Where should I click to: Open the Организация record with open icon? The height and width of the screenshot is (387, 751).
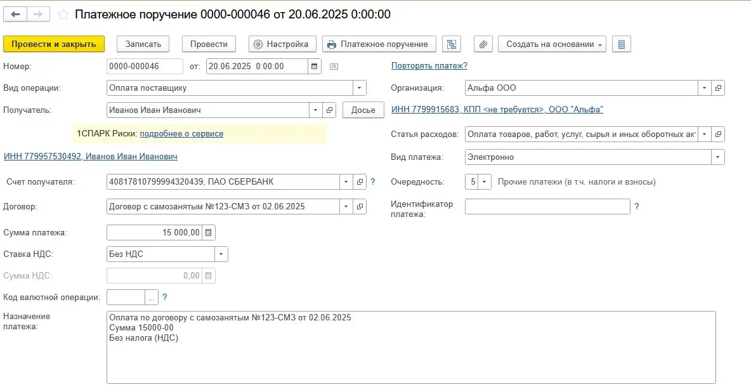pos(718,88)
